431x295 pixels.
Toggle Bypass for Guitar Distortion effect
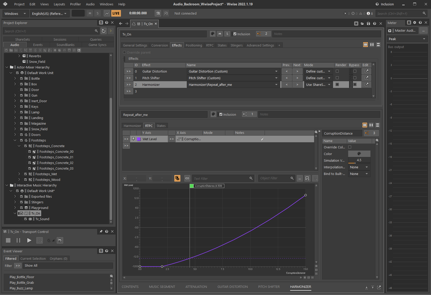click(355, 71)
